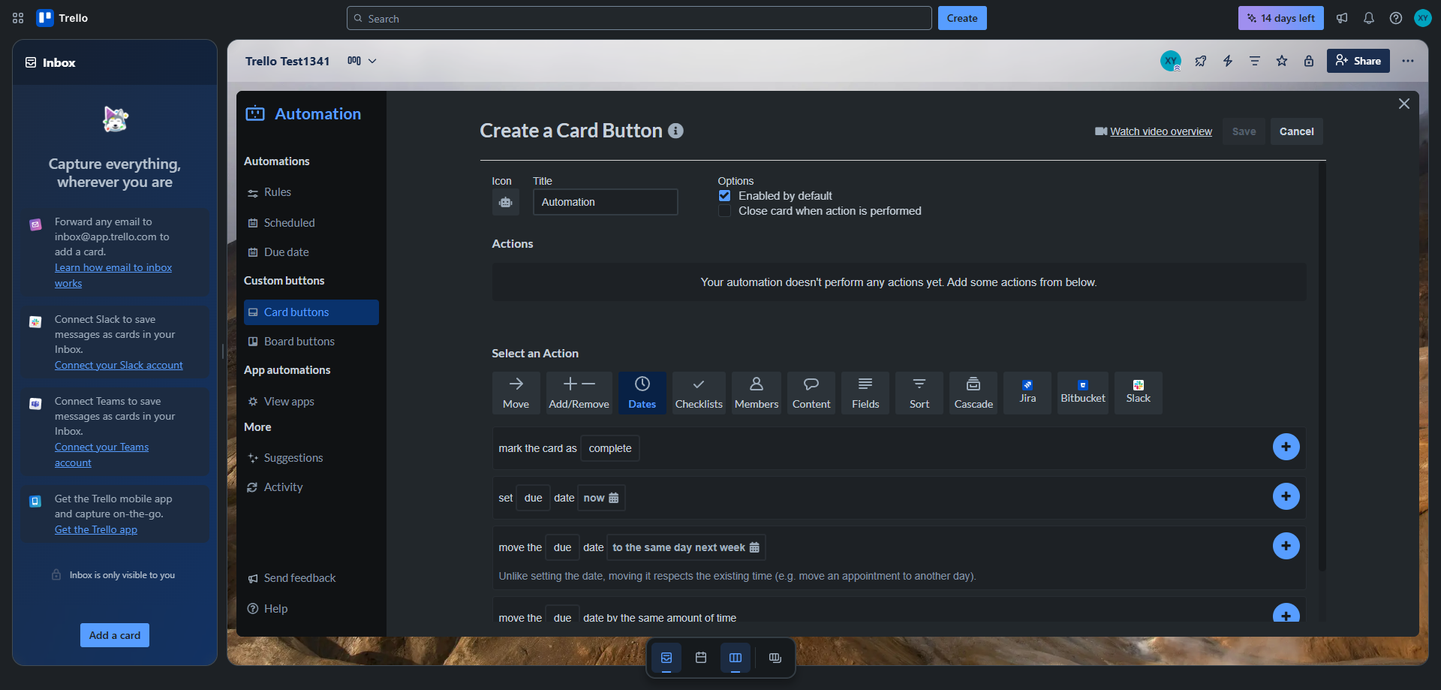The width and height of the screenshot is (1441, 690).
Task: Toggle Close card when action is performed
Action: [724, 211]
